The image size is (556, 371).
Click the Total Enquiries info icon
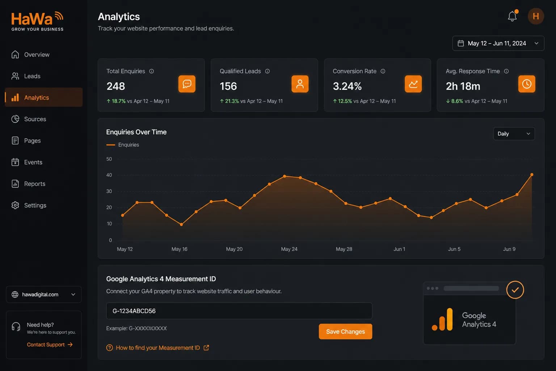152,71
